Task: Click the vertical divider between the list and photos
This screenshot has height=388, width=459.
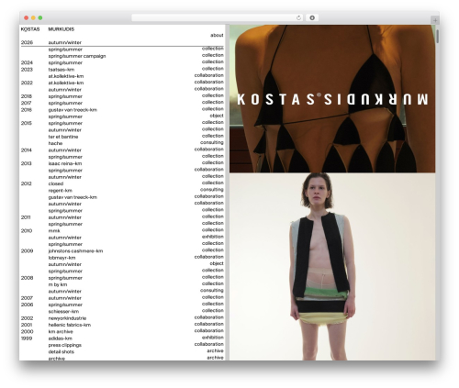Action: pos(228,193)
